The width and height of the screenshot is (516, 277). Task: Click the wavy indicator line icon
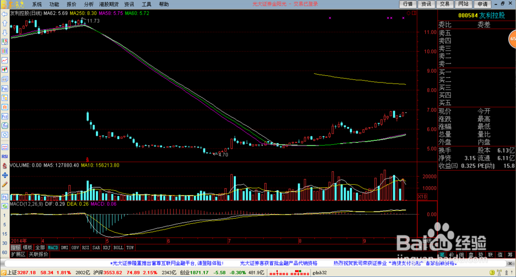[5, 147]
